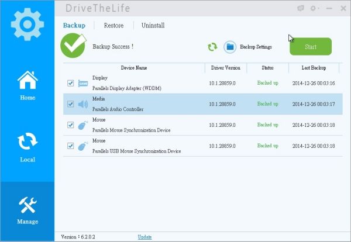Select Parallels USB Mouse Synchronization Device text
Screen dimensions: 351x242
[136, 151]
